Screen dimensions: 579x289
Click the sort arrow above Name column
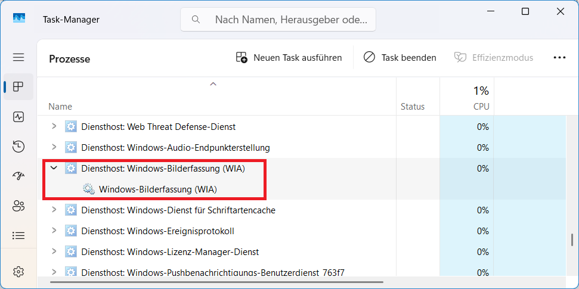(x=213, y=84)
